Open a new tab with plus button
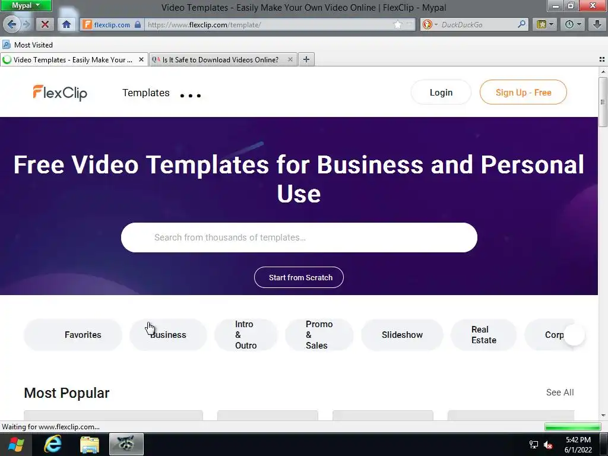 (x=306, y=59)
